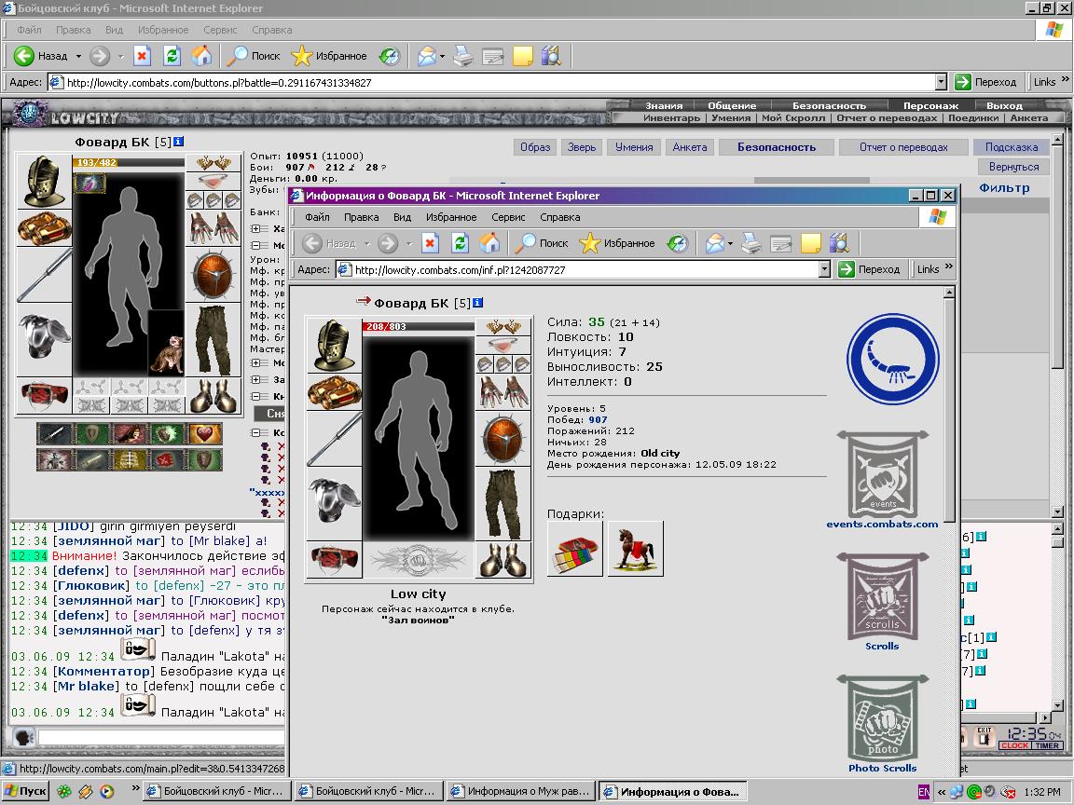Collapse the Урон section minus sign
The height and width of the screenshot is (805, 1074).
pyautogui.click(x=256, y=245)
